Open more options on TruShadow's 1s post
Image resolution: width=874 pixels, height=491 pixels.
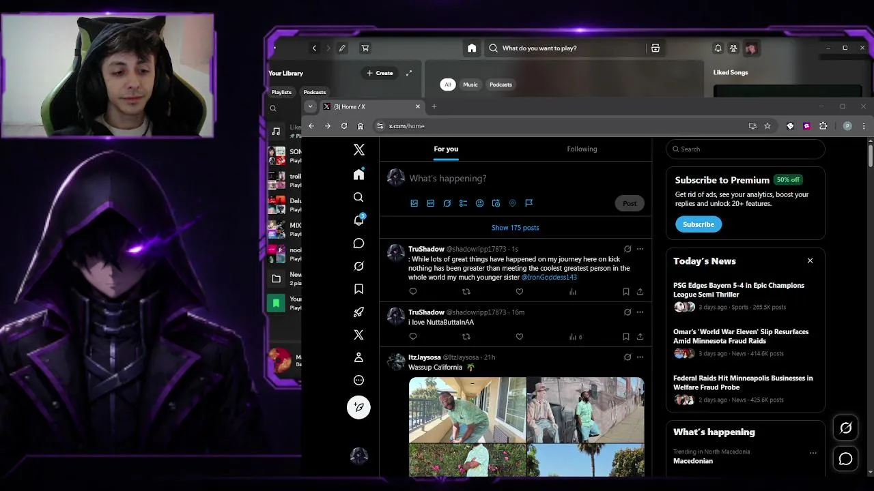click(x=640, y=249)
